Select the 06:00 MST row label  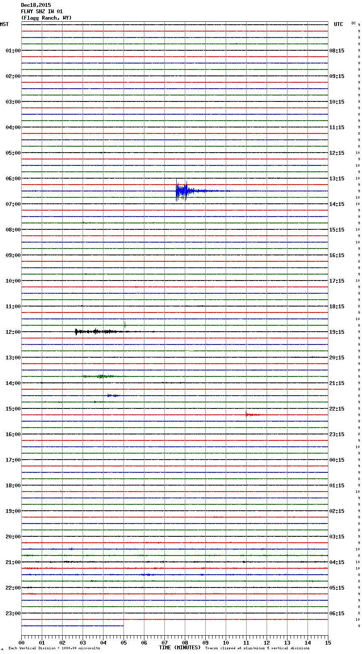point(13,179)
